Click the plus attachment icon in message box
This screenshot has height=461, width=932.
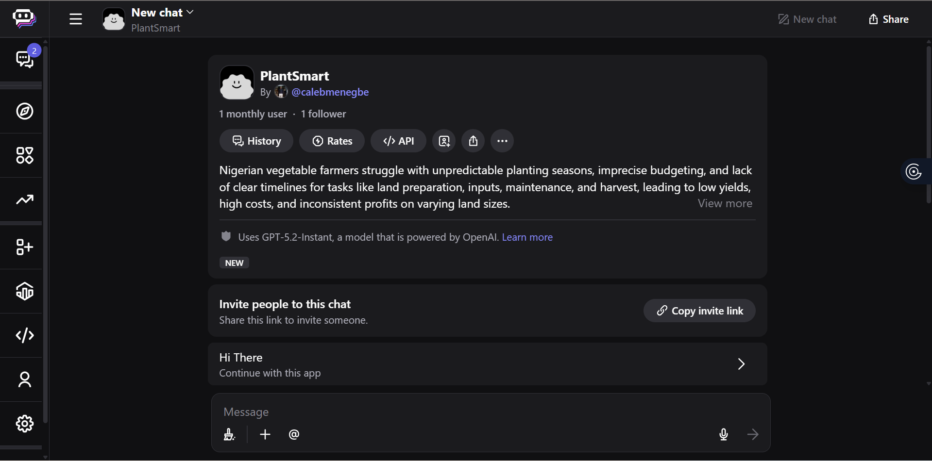point(265,434)
